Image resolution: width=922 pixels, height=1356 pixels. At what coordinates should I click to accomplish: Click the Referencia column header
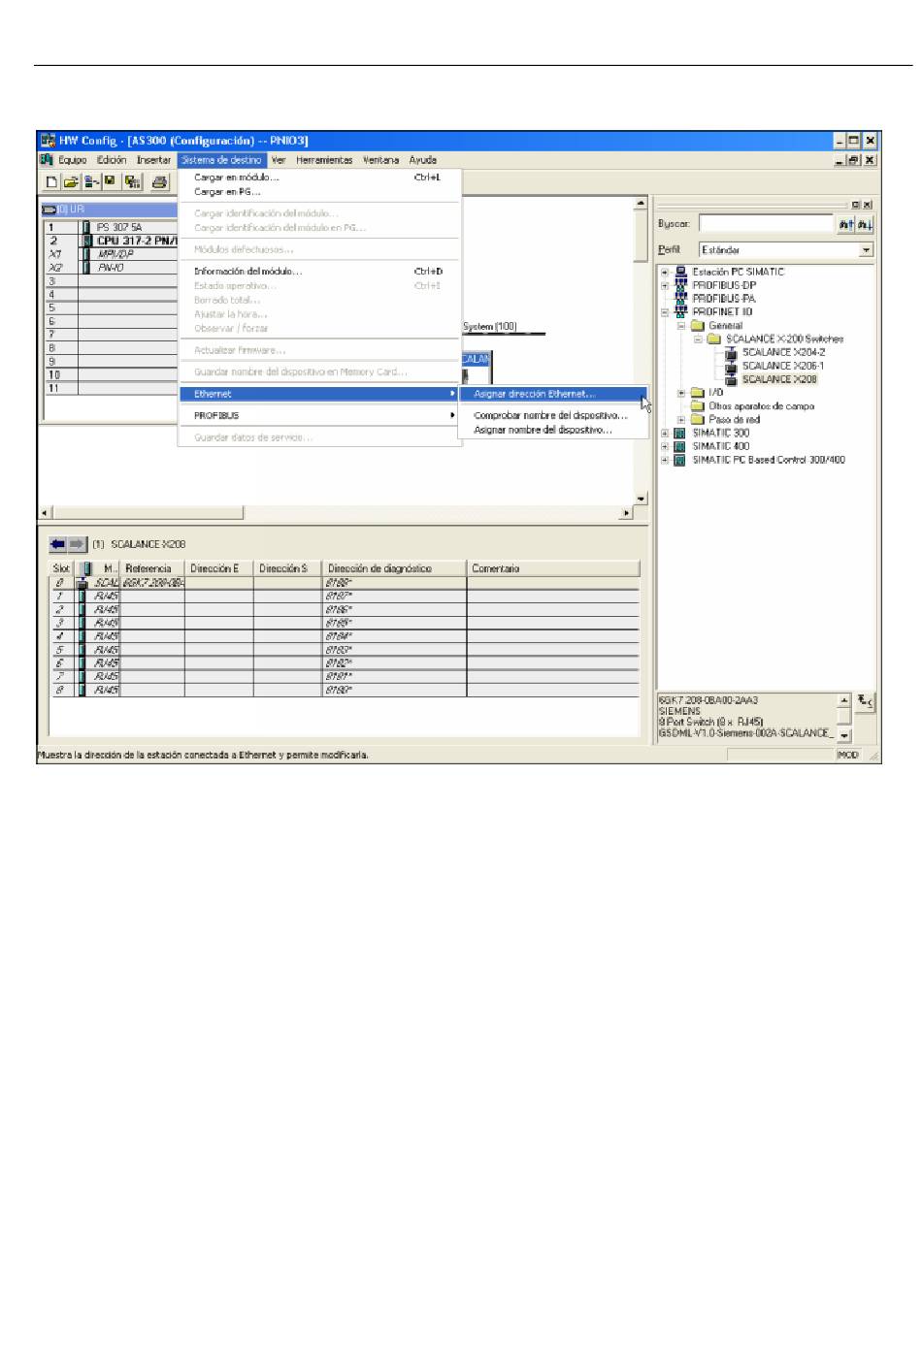152,568
